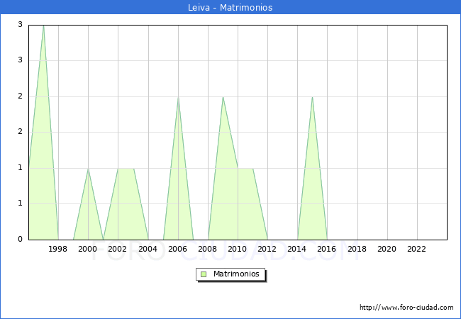461x319 pixels.
Task: Click the chart title 'Leiva - Matrimonios'
Action: coord(230,7)
